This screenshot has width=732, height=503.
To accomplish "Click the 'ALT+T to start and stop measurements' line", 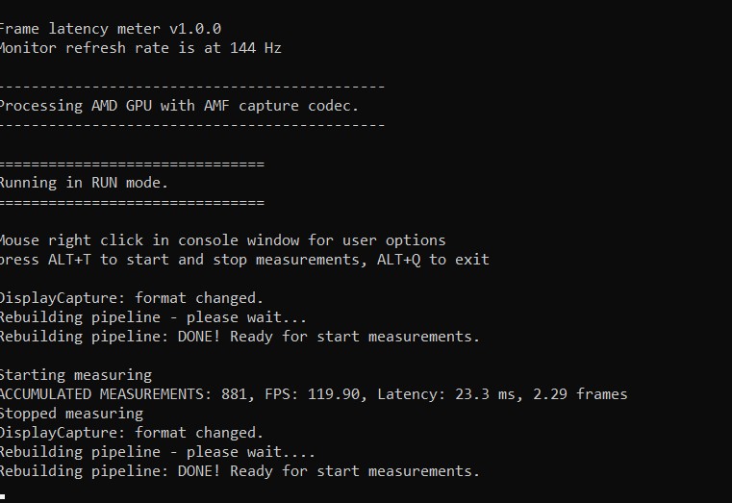I will point(244,260).
